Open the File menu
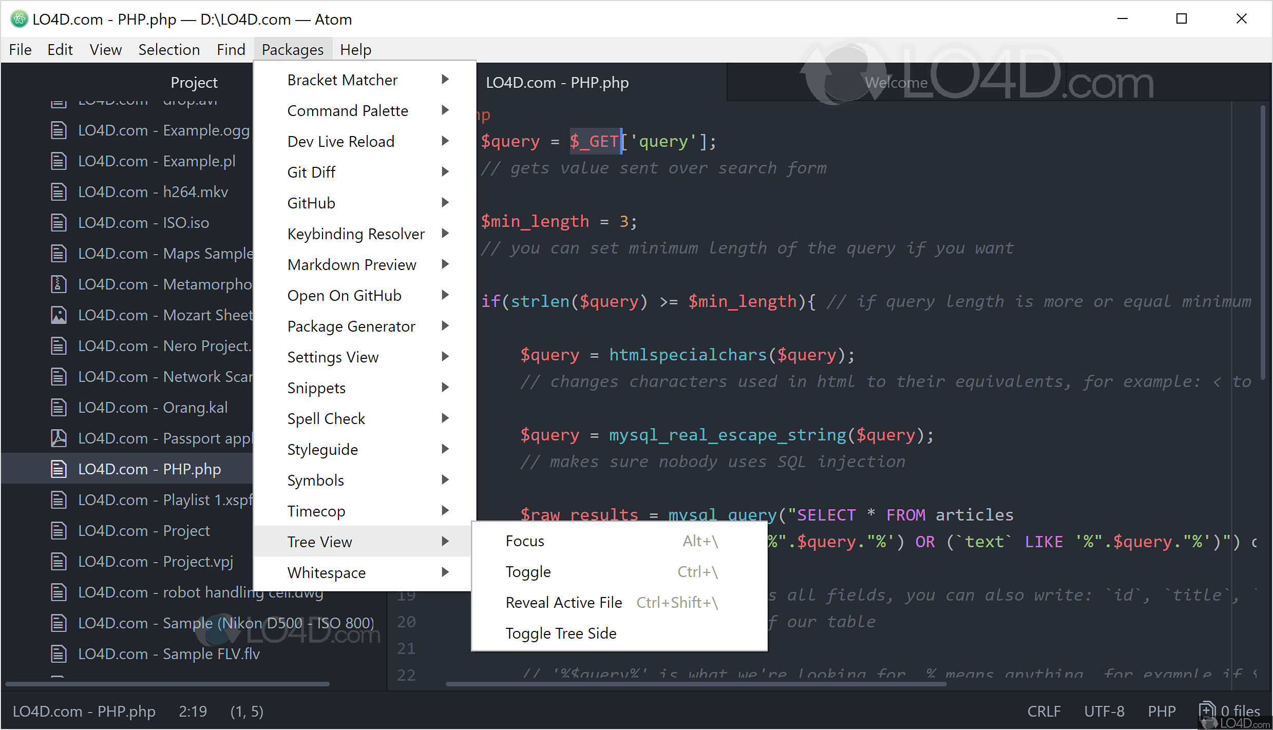Screen dimensions: 1273x730 pos(21,50)
